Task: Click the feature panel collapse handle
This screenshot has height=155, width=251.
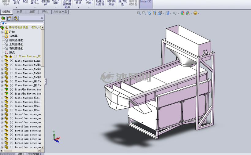Action: 46,81
